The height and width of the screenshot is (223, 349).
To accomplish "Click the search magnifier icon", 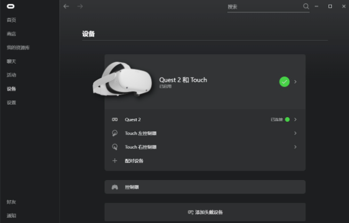I will click(306, 6).
